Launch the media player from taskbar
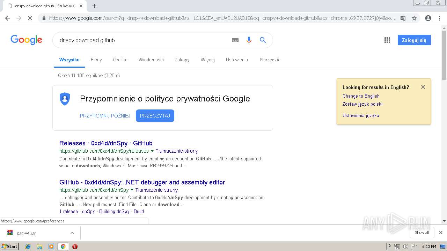The height and width of the screenshot is (251, 447). pyautogui.click(x=51, y=246)
